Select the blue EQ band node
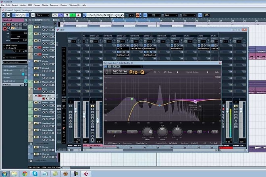Screen dimensions: 266x177 tap(160, 105)
